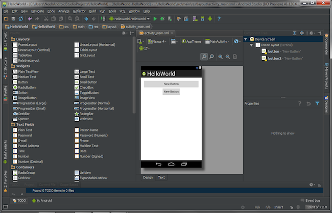The height and width of the screenshot is (213, 332).
Task: Click the Zoom Out magnifier icon
Action: tap(227, 57)
